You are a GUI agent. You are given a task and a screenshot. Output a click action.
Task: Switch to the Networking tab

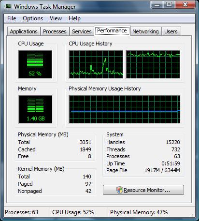point(145,31)
